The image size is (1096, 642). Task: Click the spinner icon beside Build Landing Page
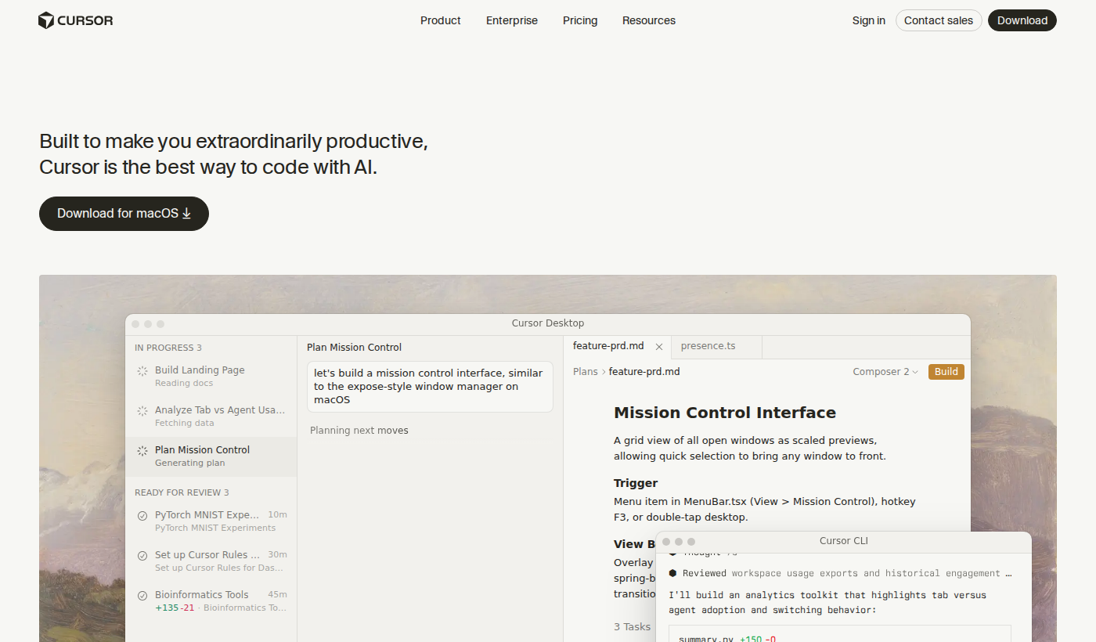pyautogui.click(x=142, y=371)
